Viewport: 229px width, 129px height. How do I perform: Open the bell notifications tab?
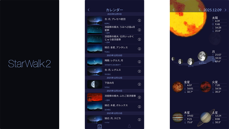point(129,126)
